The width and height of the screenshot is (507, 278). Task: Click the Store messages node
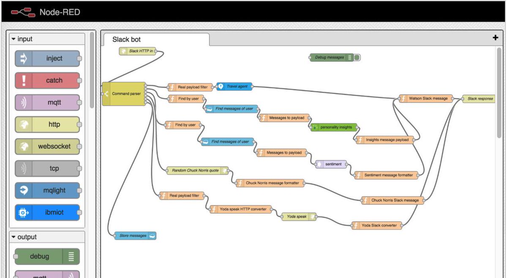click(x=135, y=235)
